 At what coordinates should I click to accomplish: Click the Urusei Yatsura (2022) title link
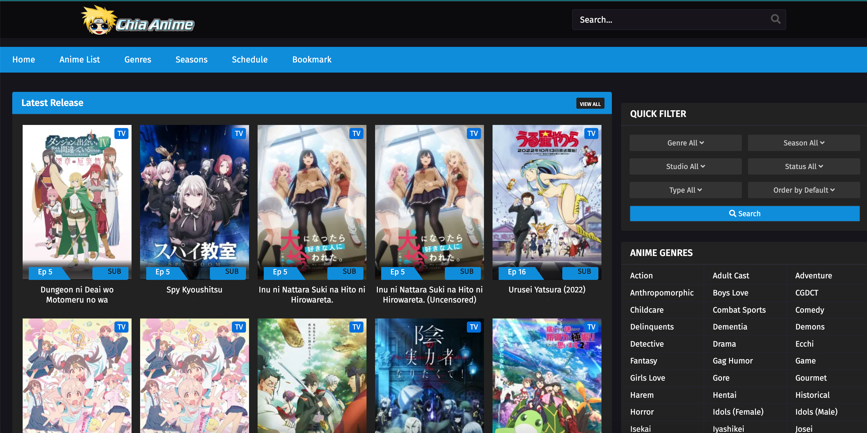[547, 290]
